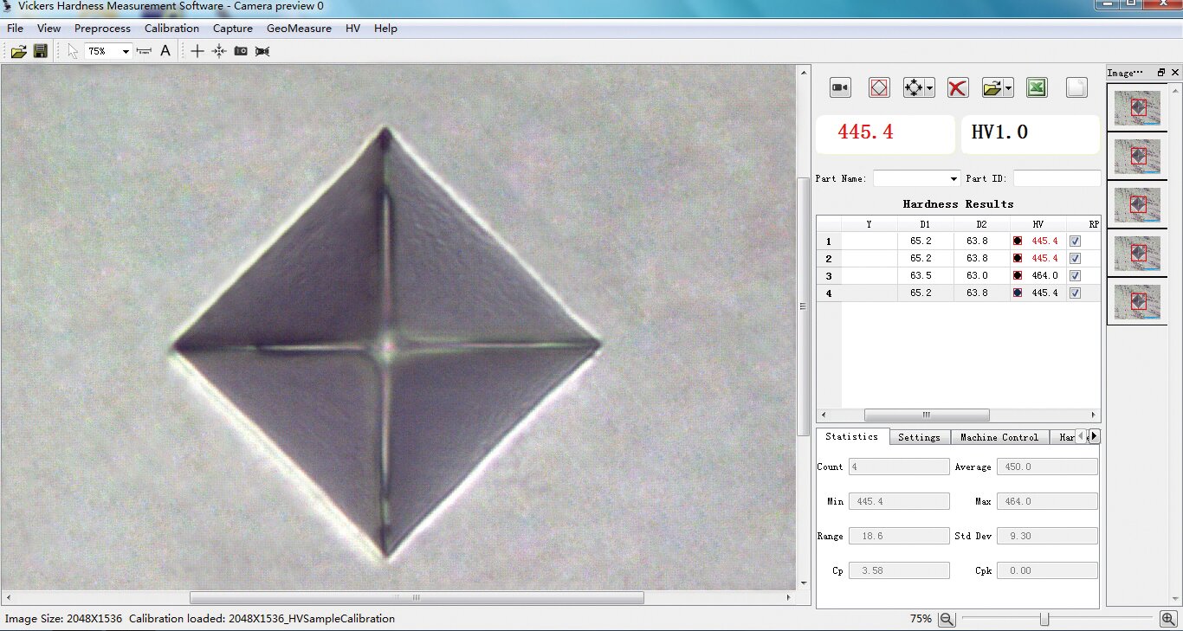Click the Average field showing 450.0

1047,467
